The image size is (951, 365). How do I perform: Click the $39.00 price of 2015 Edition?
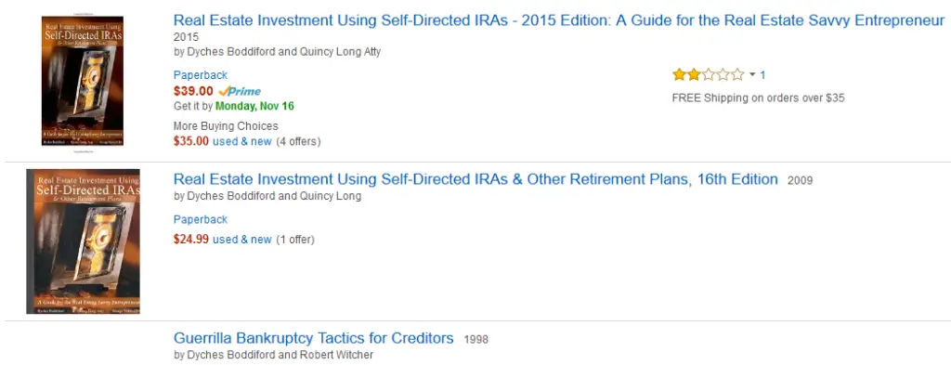tap(193, 92)
